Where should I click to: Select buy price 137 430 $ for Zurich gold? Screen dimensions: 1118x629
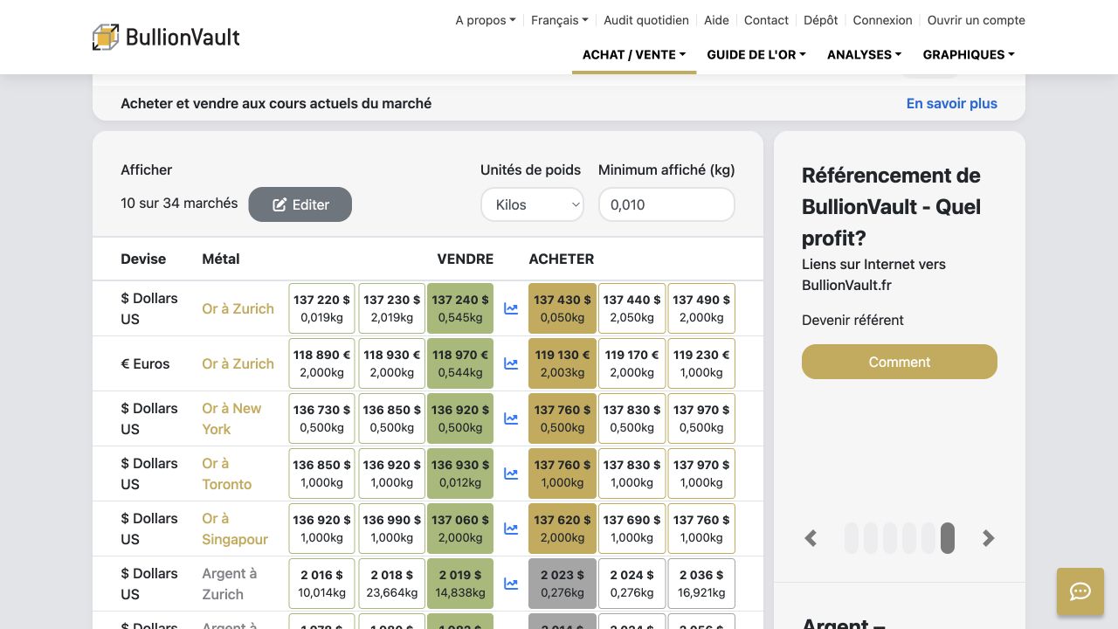[562, 308]
